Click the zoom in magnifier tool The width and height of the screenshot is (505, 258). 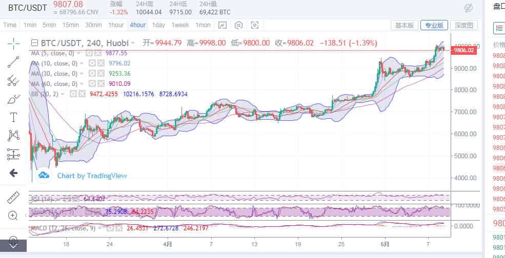tap(13, 216)
